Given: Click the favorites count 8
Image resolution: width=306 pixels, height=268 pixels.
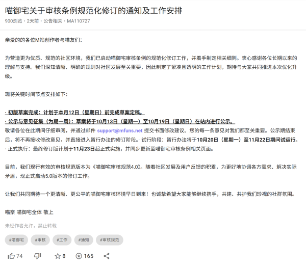Looking at the screenshot, I should 64,256.
